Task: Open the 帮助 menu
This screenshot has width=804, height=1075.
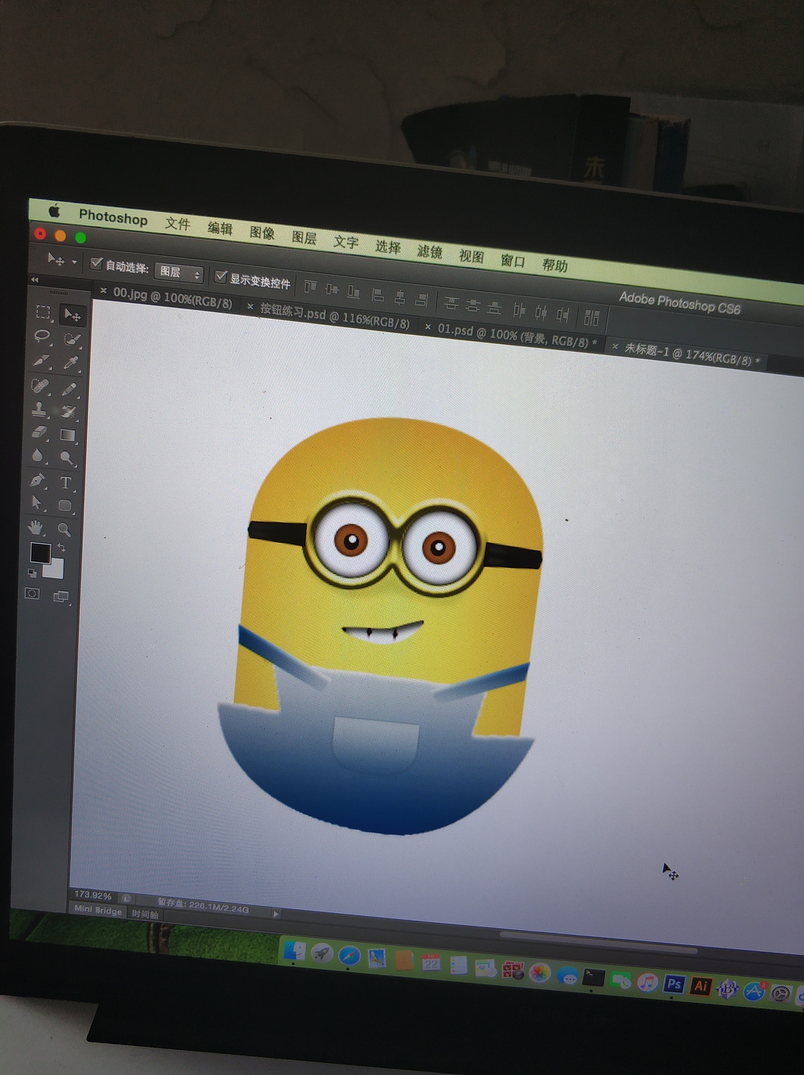Action: pyautogui.click(x=555, y=266)
